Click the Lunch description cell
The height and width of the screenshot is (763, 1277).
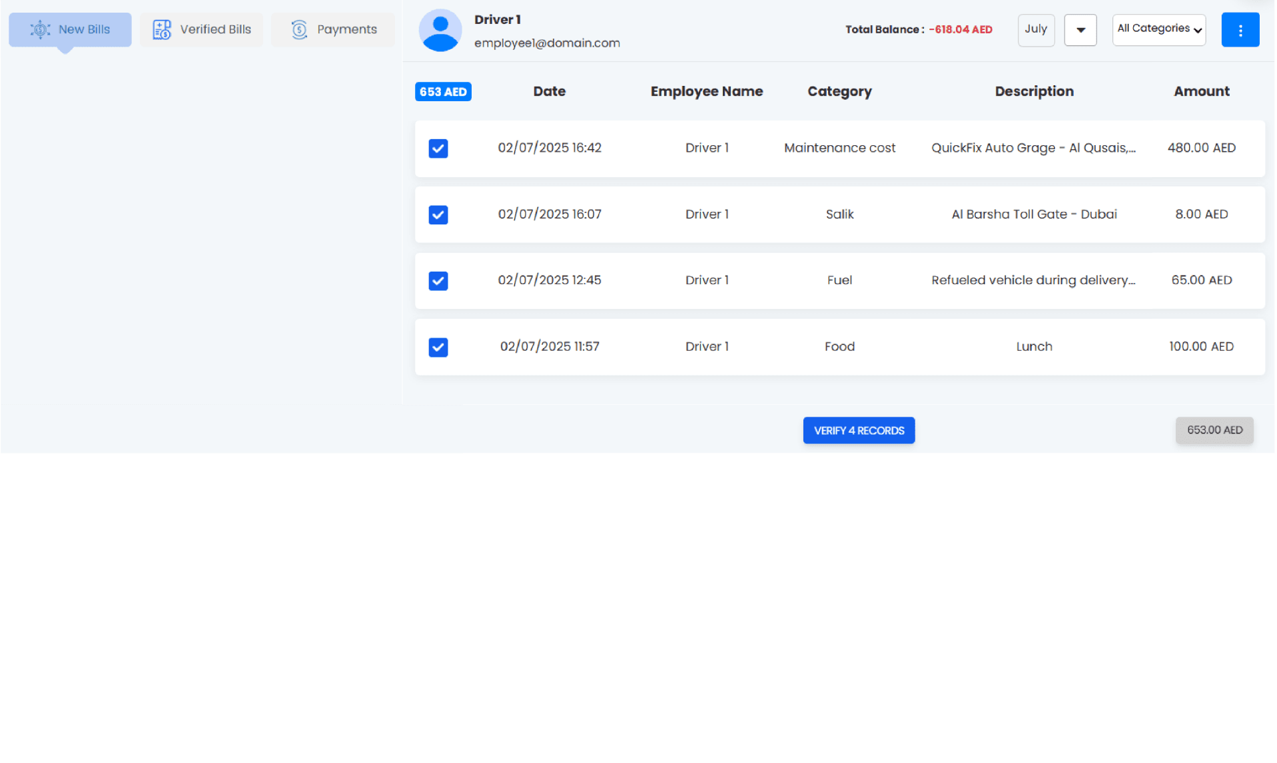point(1034,346)
